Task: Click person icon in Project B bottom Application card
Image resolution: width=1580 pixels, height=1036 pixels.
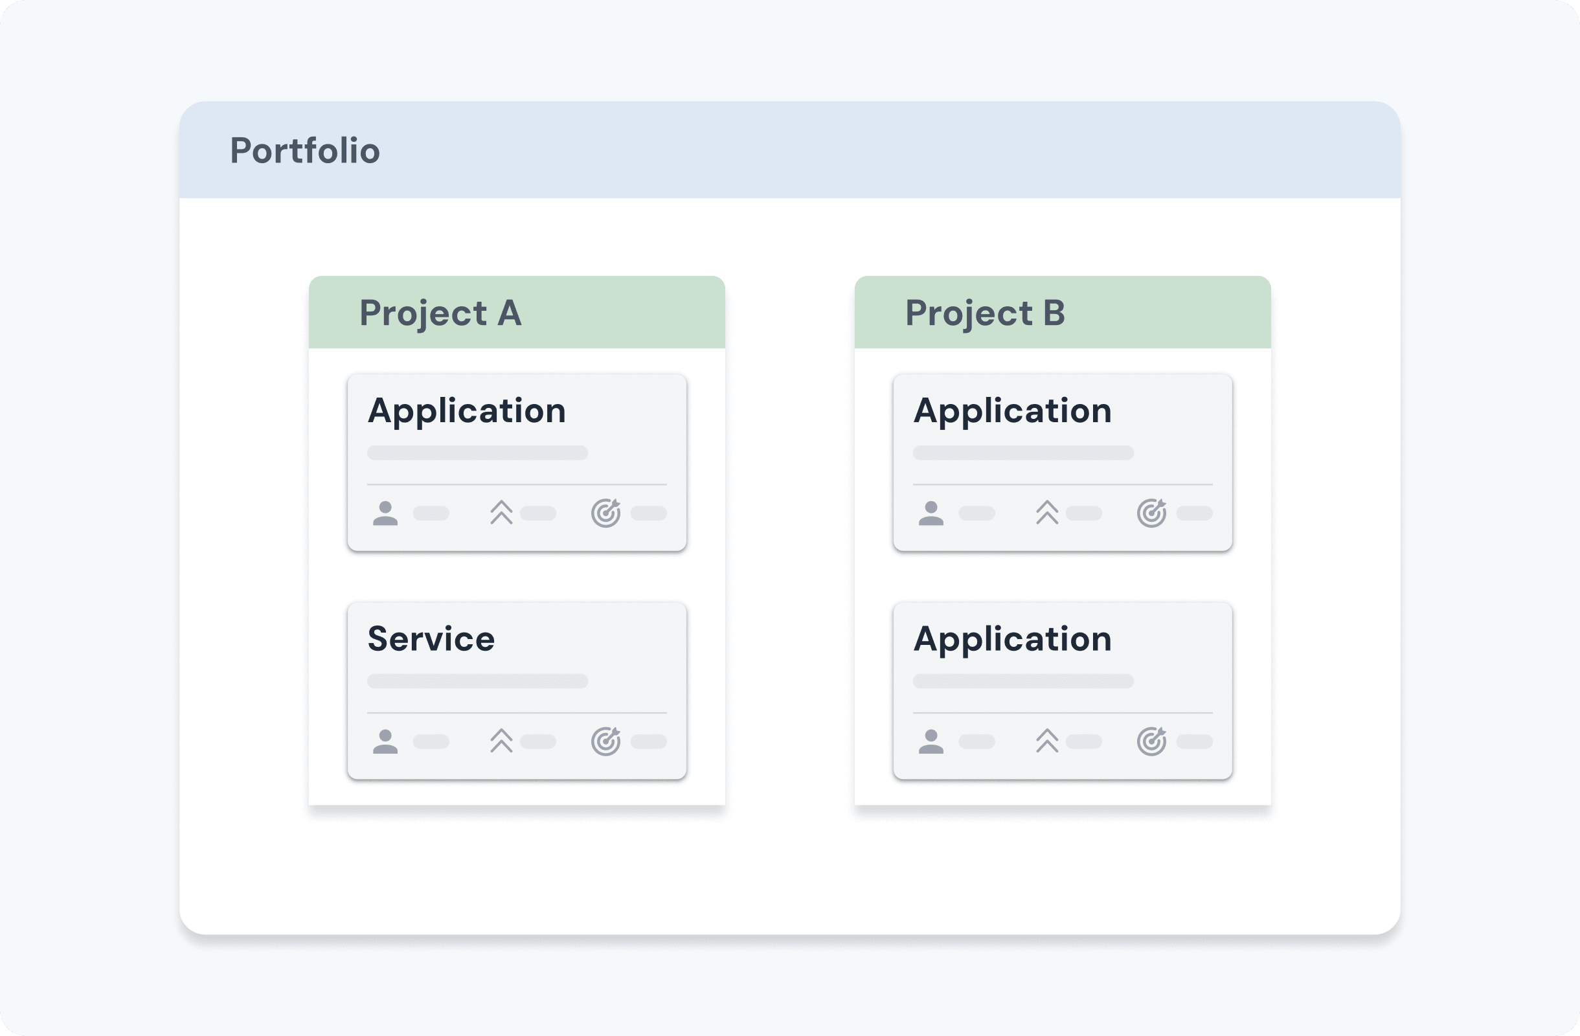Action: coord(931,741)
